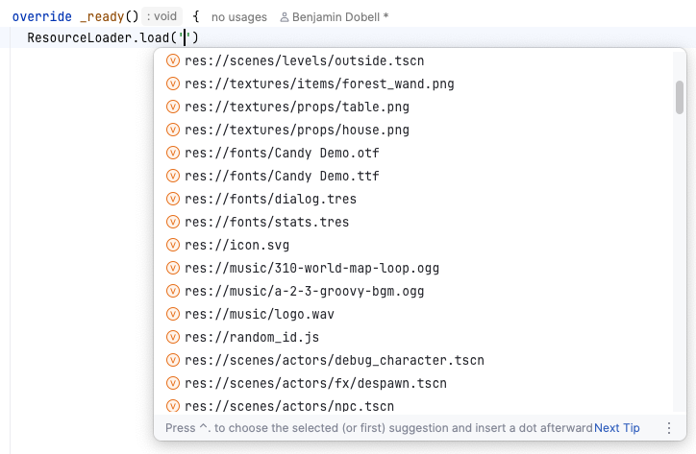Select res://scenes/actors/npc.tscn suggestion
Image resolution: width=696 pixels, height=454 pixels.
click(289, 406)
